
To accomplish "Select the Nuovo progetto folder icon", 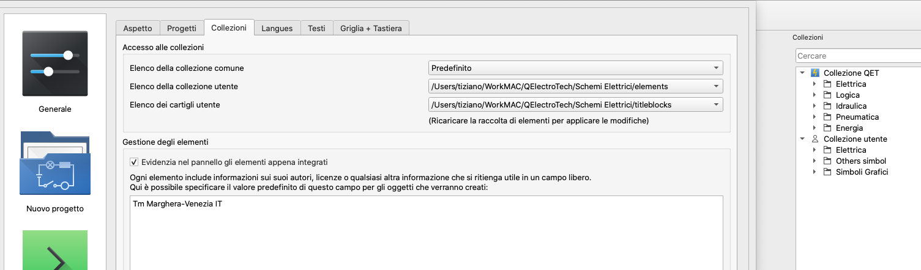I will pyautogui.click(x=54, y=162).
